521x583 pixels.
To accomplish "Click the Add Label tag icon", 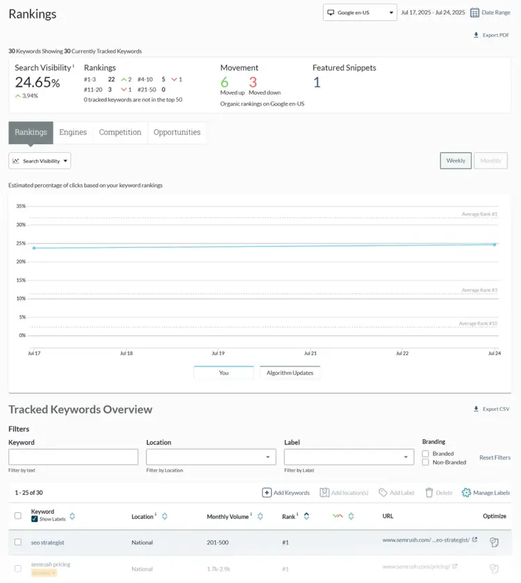I will (x=383, y=493).
